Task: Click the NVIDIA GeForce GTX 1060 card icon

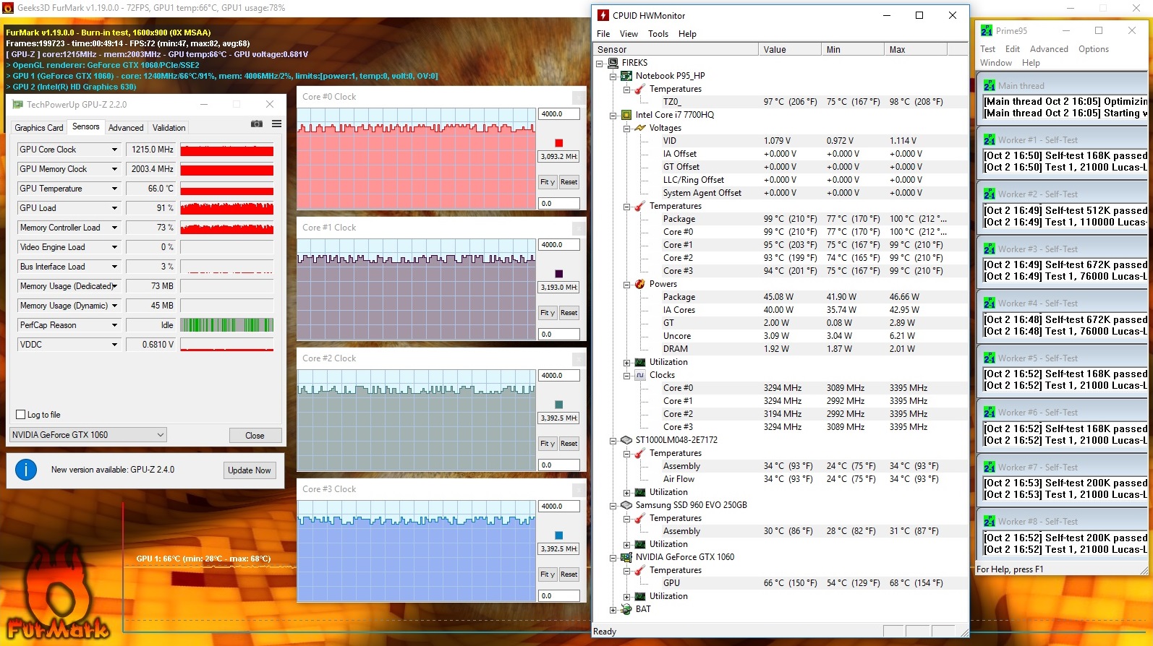Action: [x=626, y=557]
